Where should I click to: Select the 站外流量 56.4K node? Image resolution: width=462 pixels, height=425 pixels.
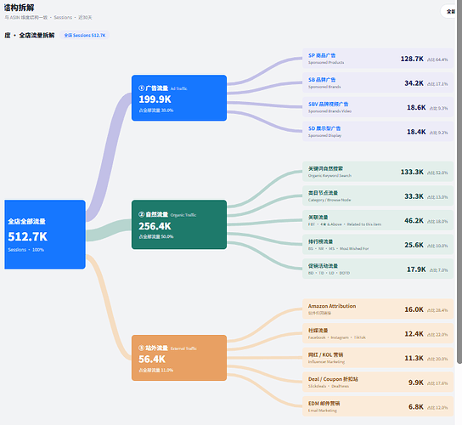coord(179,358)
